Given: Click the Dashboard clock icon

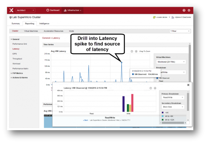Looking at the screenshot, I should (48, 10).
